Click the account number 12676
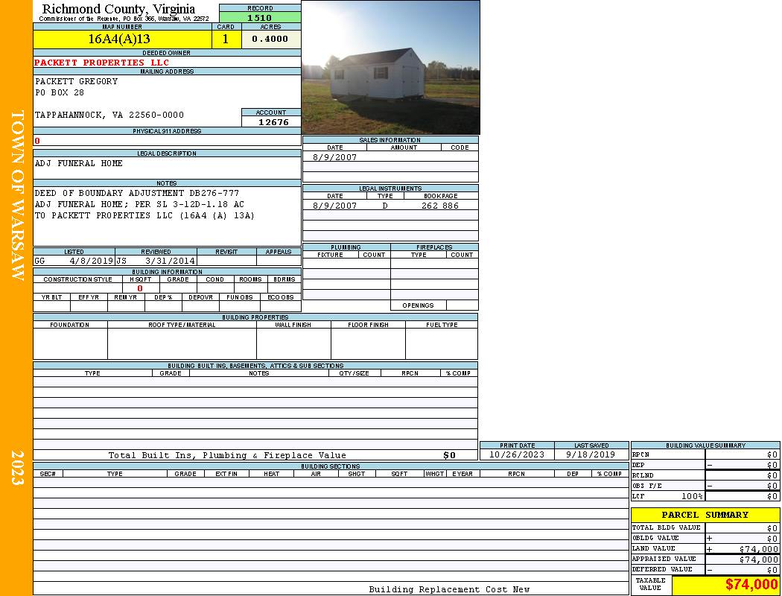782x596 pixels. [x=273, y=122]
